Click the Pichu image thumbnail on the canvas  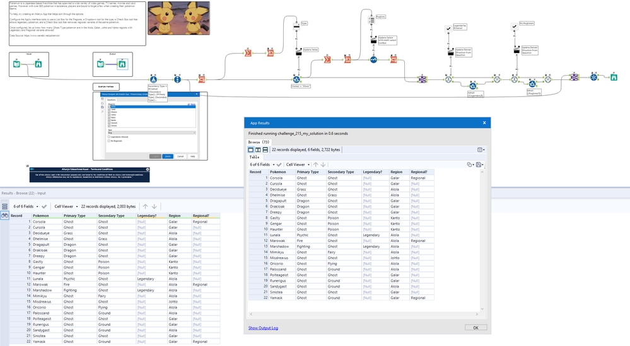tap(179, 18)
